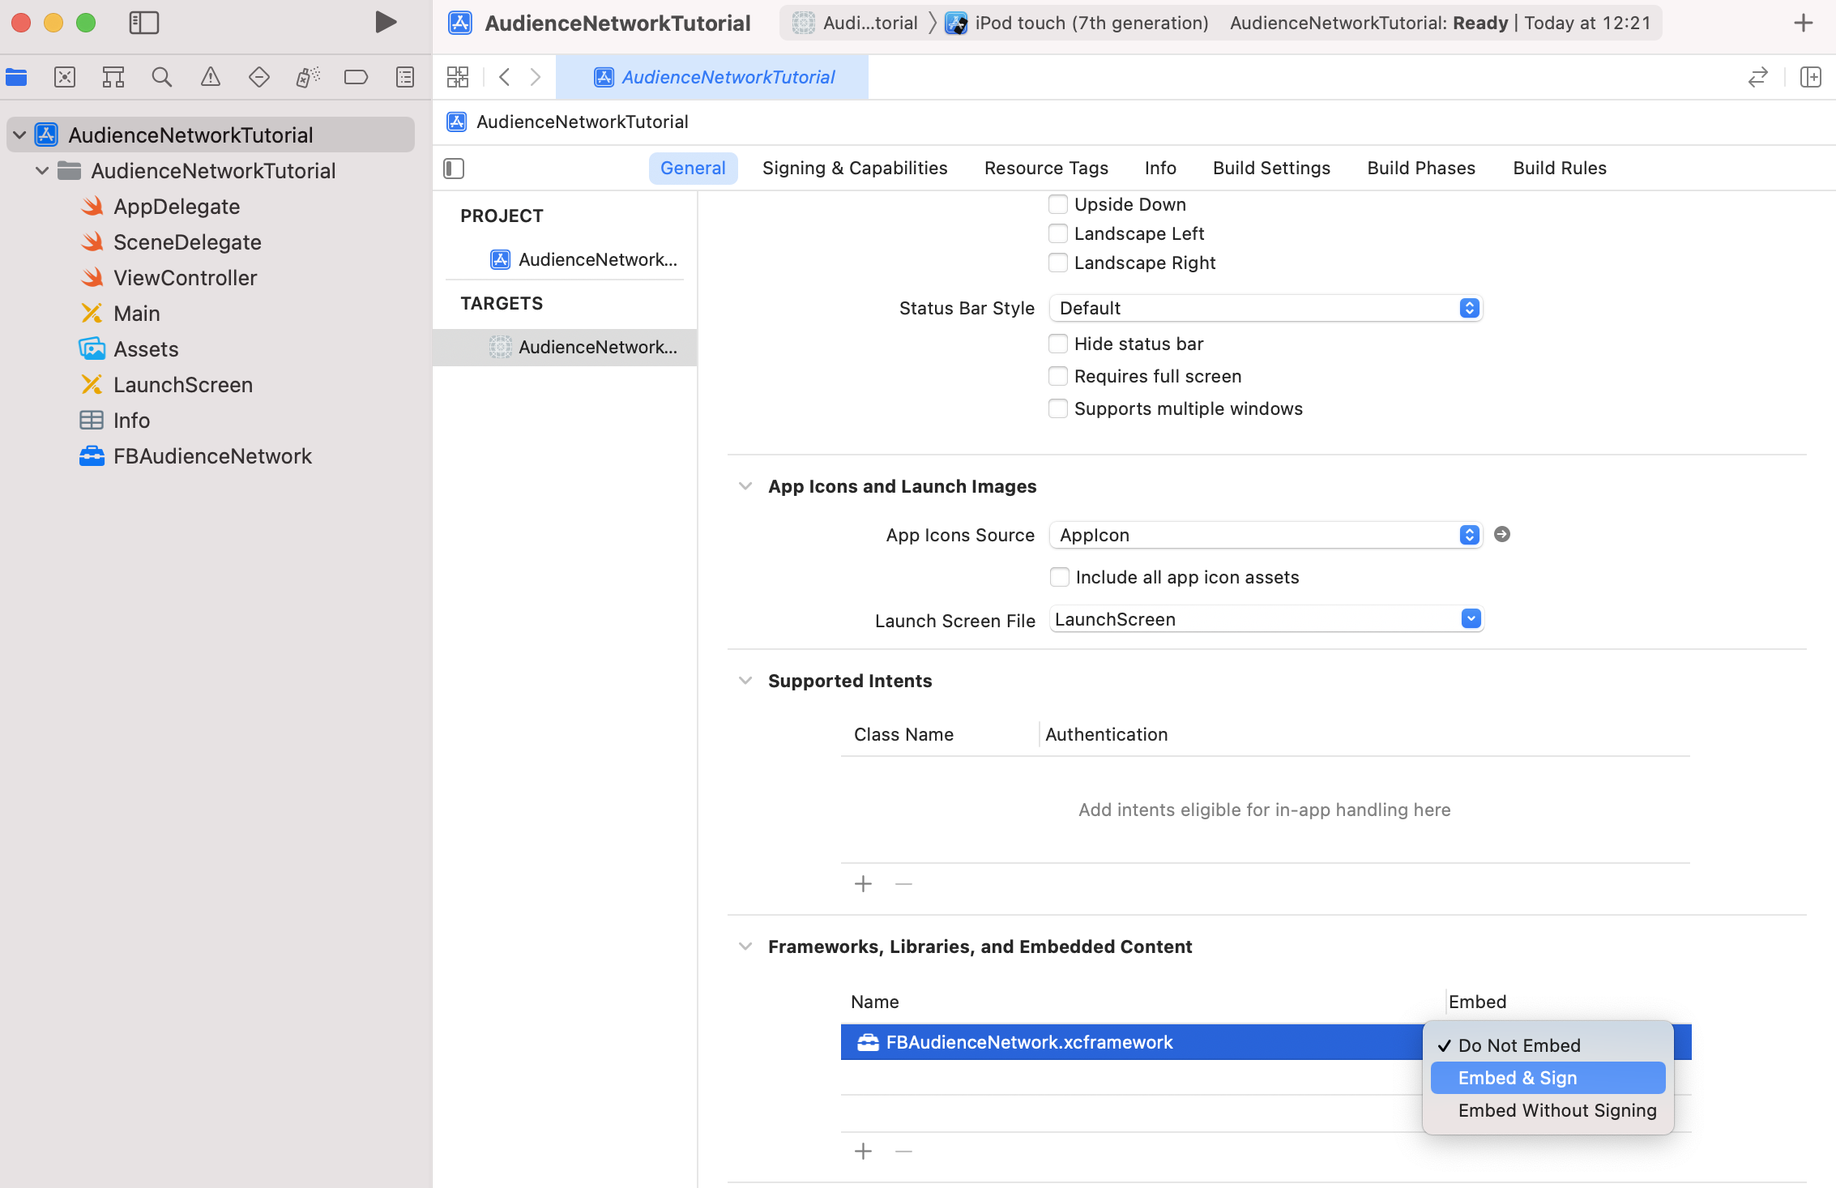1836x1188 pixels.
Task: Open the SceneDelegate file
Action: [x=187, y=242]
